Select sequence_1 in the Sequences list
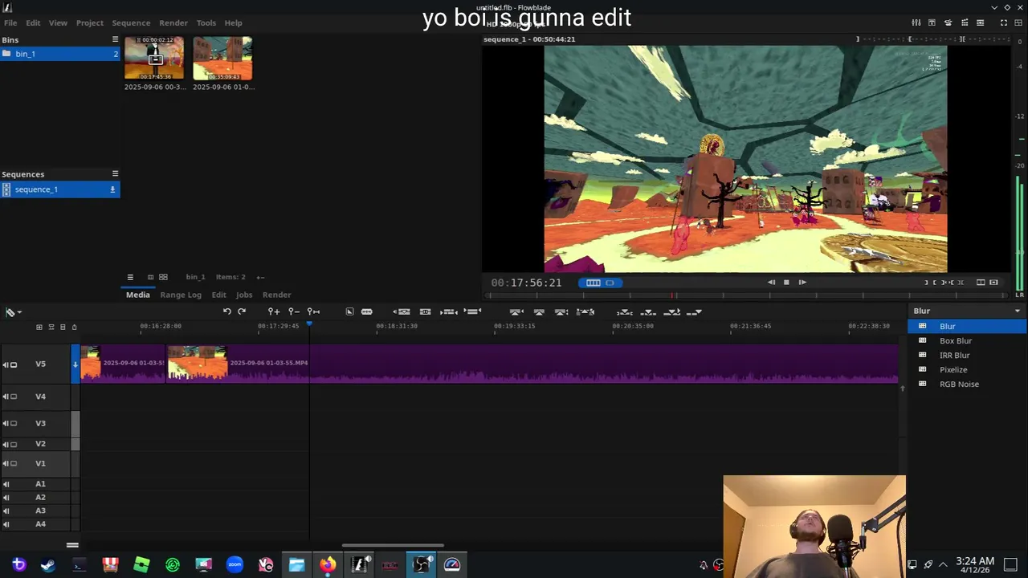 [60, 189]
